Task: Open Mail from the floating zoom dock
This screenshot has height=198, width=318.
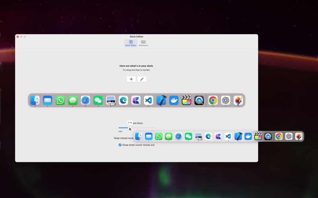Action: coord(149,136)
